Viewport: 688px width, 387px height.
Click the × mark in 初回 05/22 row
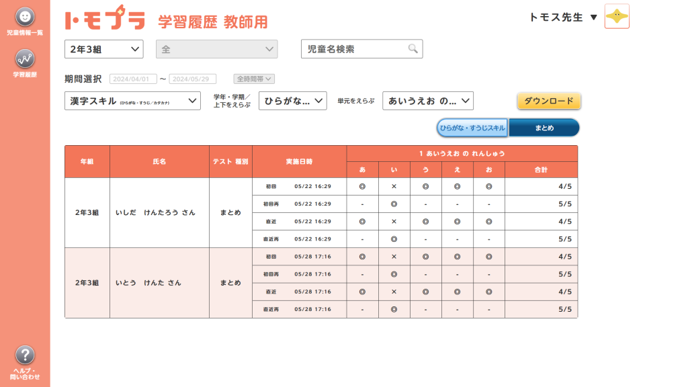[x=394, y=187]
